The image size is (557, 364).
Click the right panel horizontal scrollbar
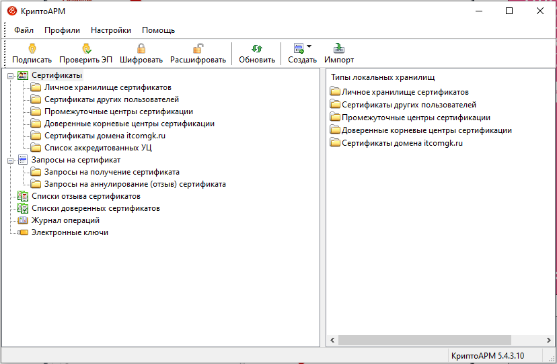tap(424, 340)
